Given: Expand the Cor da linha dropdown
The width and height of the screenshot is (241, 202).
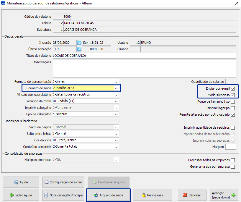Looking at the screenshot, I should tap(116, 140).
